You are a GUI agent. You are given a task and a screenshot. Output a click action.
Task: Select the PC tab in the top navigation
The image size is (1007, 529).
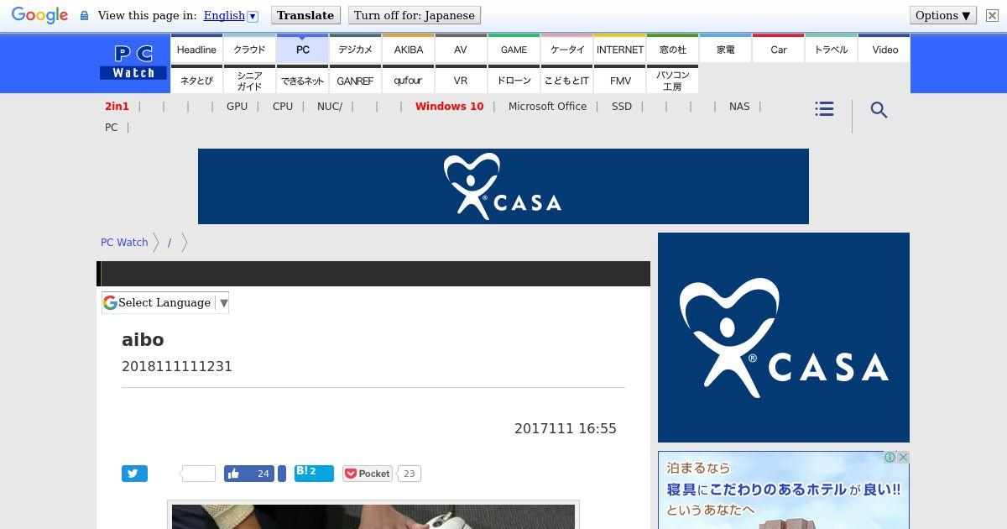(x=302, y=50)
